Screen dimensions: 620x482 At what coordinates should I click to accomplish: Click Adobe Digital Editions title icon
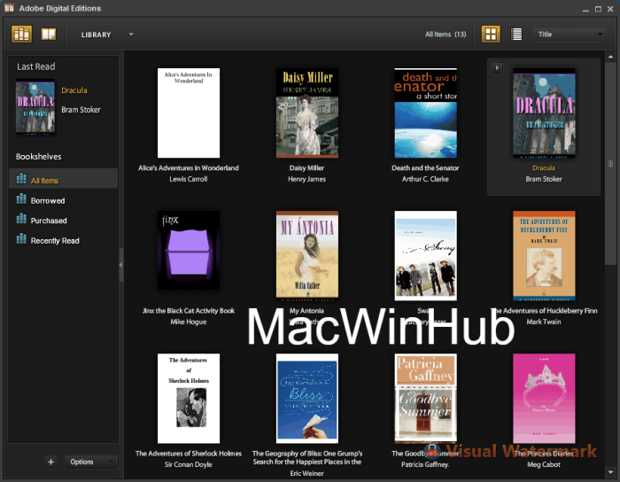pos(9,8)
